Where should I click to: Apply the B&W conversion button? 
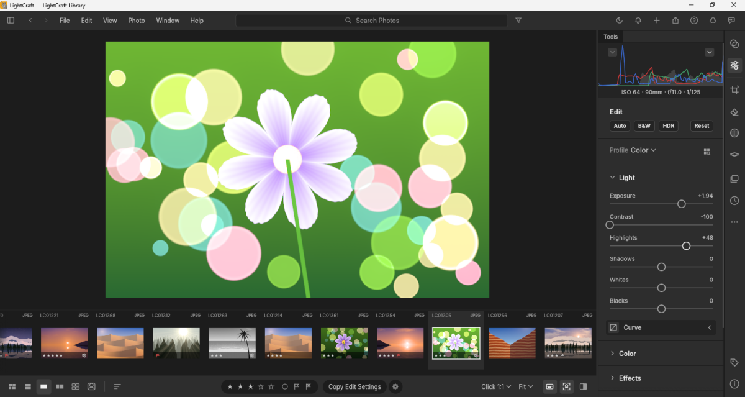tap(644, 126)
